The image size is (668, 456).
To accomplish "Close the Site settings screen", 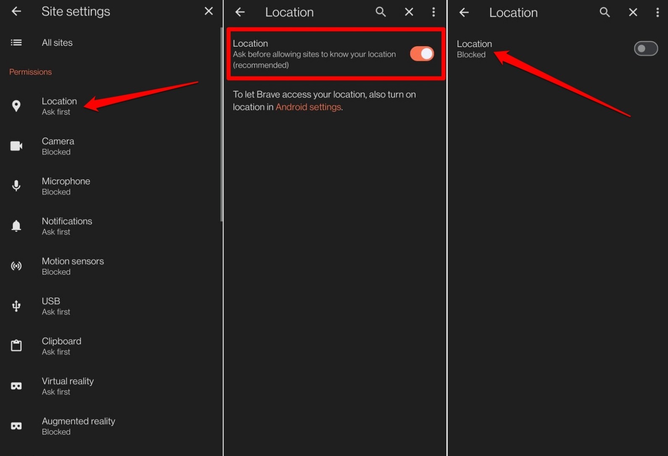I will pos(208,11).
